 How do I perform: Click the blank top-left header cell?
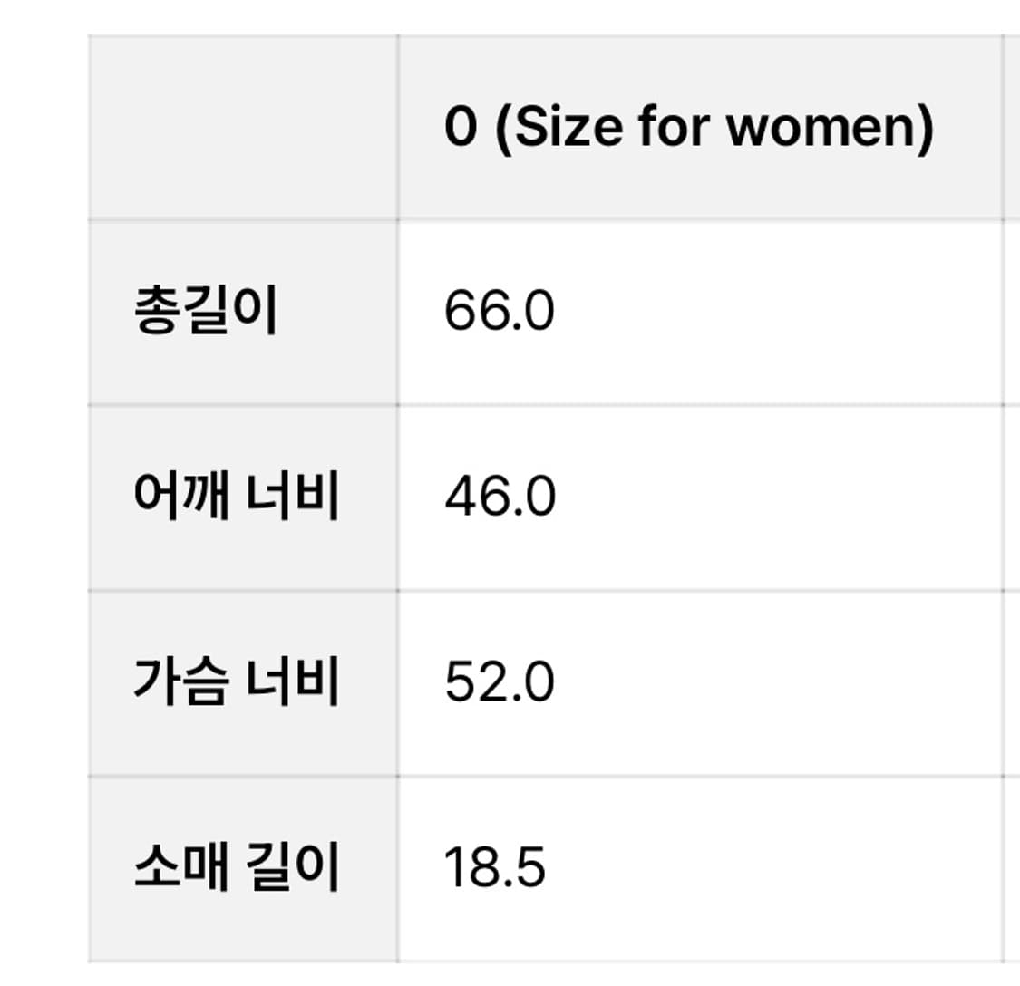tap(243, 128)
